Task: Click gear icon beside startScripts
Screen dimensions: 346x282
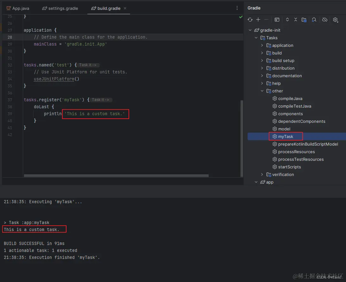Action: 275,167
